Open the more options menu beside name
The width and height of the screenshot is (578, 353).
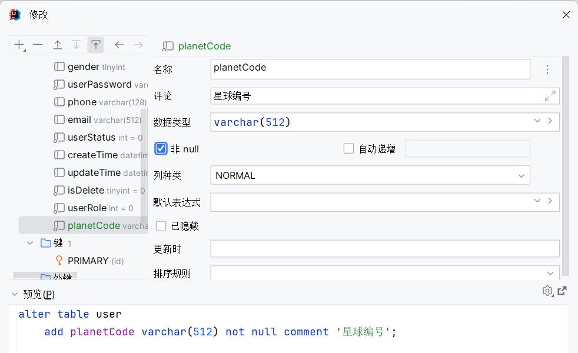coord(547,69)
